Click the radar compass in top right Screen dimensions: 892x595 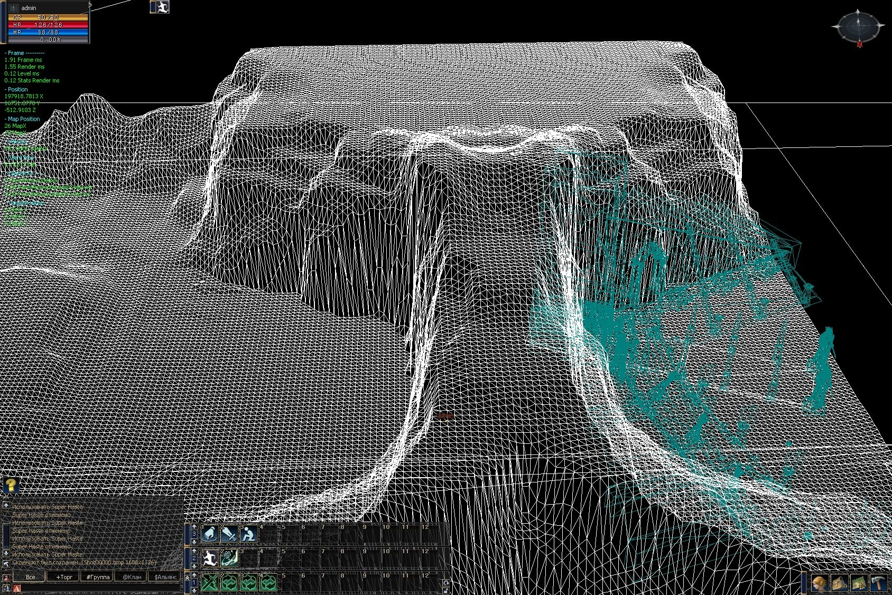click(858, 26)
